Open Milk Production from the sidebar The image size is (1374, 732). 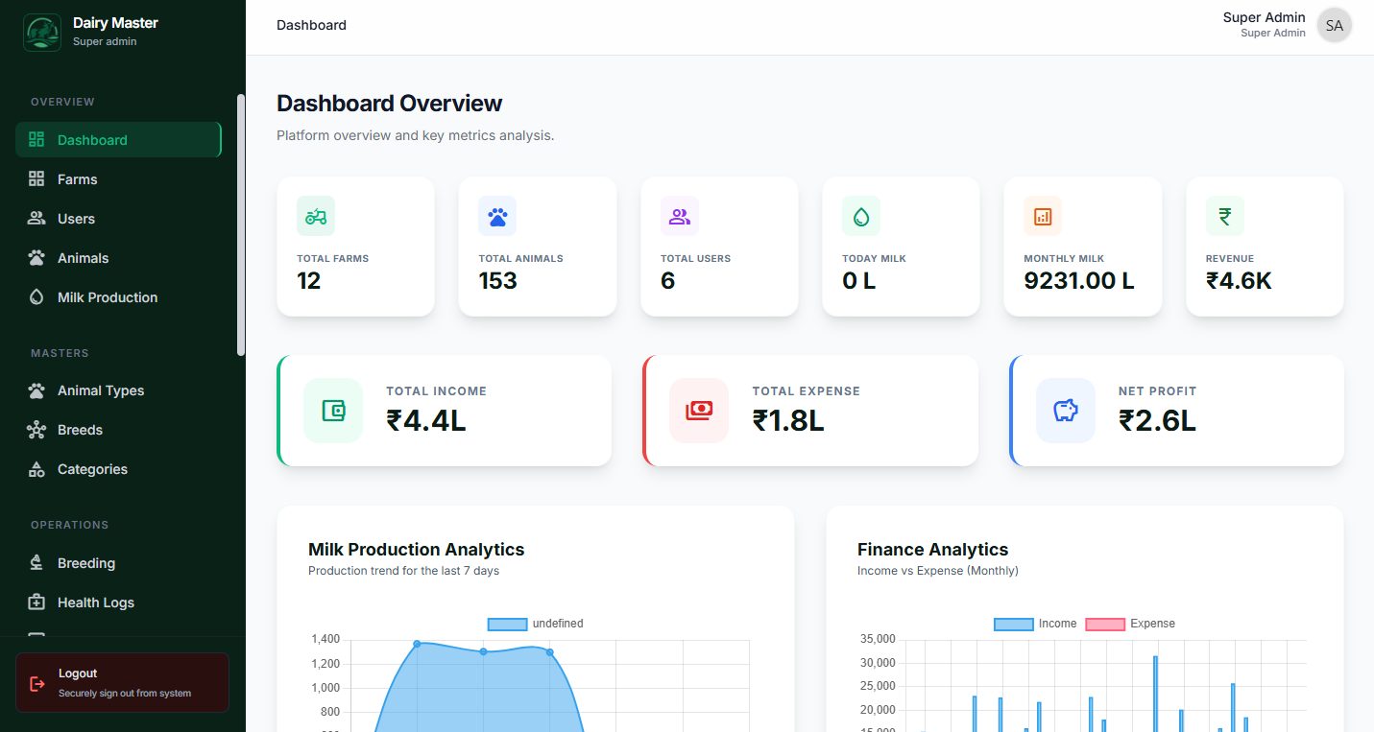pos(108,296)
